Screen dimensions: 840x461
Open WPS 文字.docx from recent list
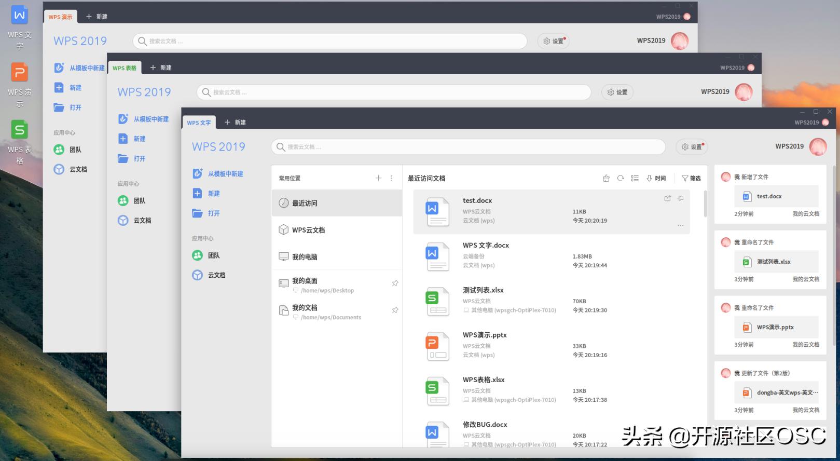tap(552, 257)
